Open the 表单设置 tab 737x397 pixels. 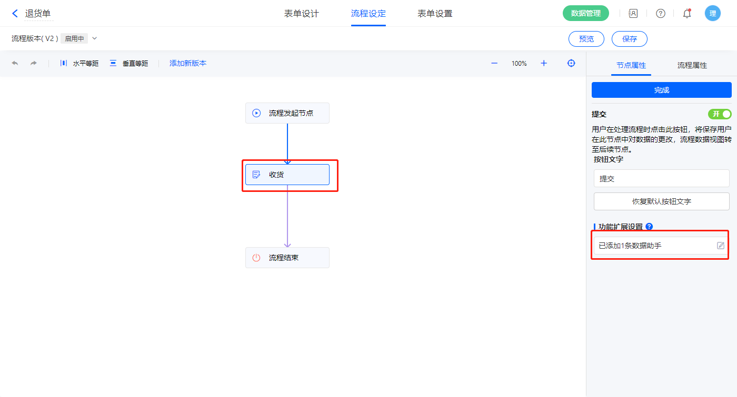(435, 14)
